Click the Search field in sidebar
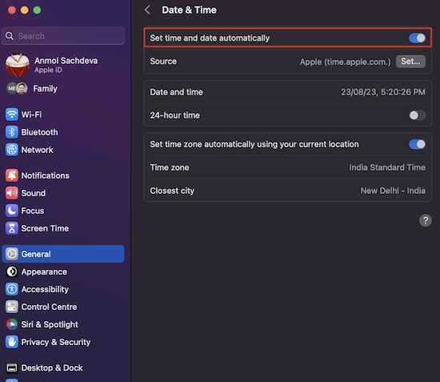This screenshot has height=382, width=440. point(63,36)
